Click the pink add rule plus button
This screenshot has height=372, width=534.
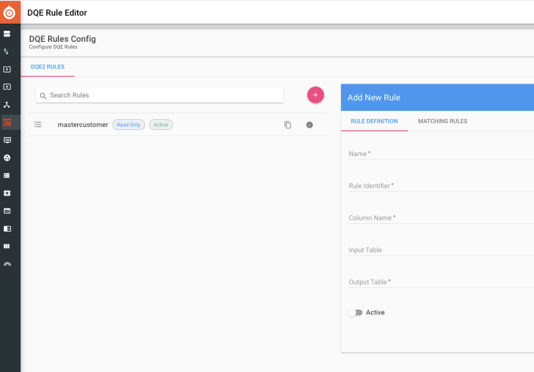(315, 95)
